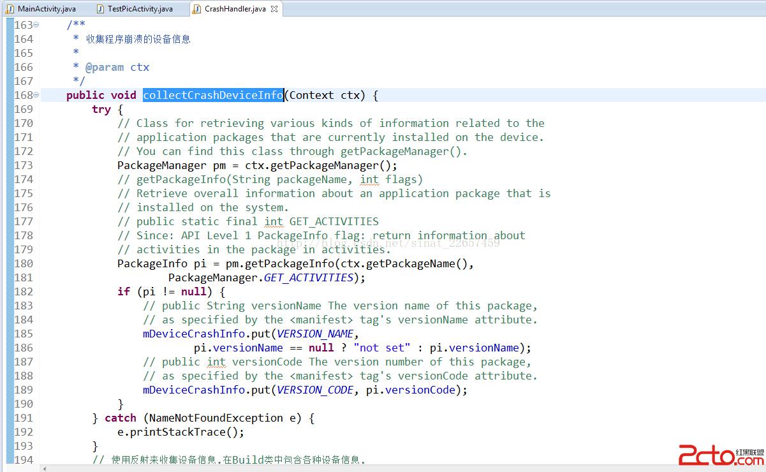766x472 pixels.
Task: Close the CrashHandler.java editor tab
Action: [x=274, y=9]
